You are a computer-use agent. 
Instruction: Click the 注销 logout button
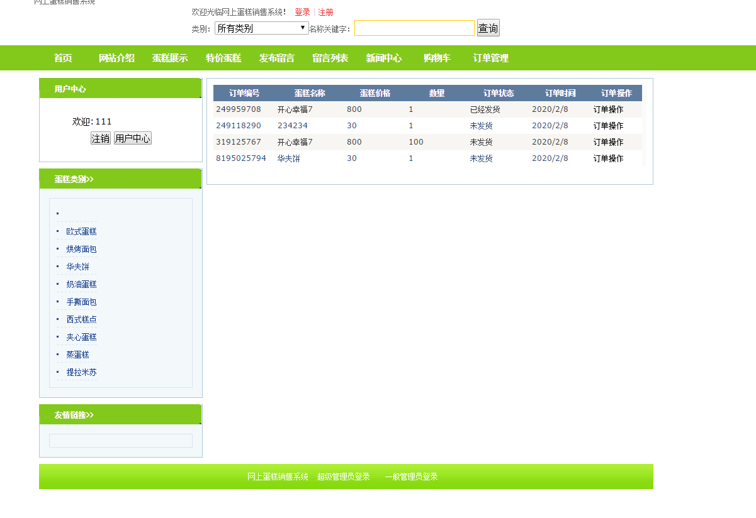tap(101, 138)
